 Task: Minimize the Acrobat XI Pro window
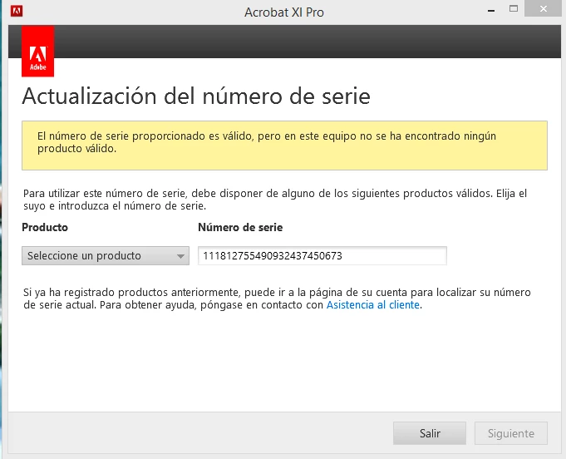(491, 11)
